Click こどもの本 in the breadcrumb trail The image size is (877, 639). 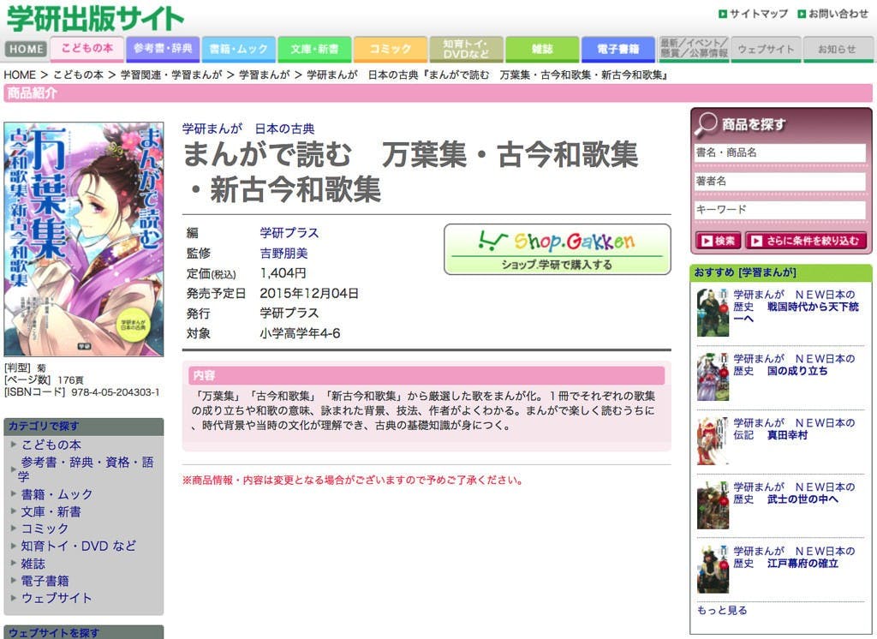click(x=78, y=75)
